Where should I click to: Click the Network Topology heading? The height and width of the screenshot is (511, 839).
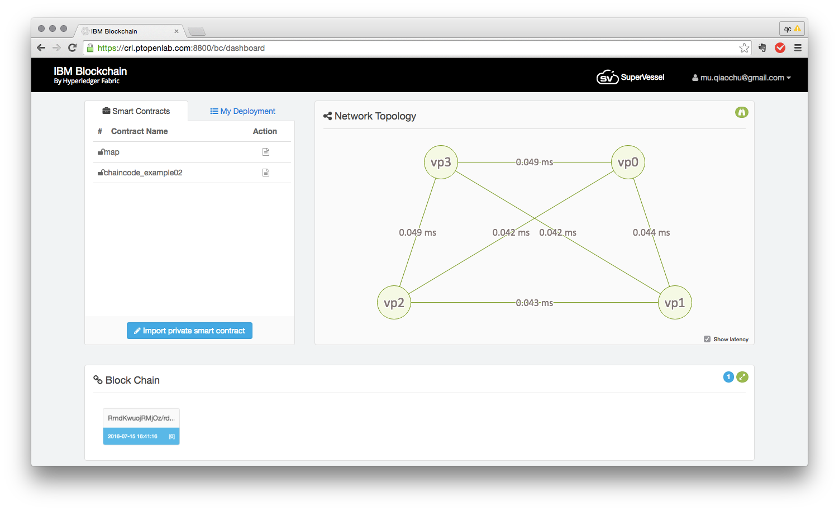point(375,116)
